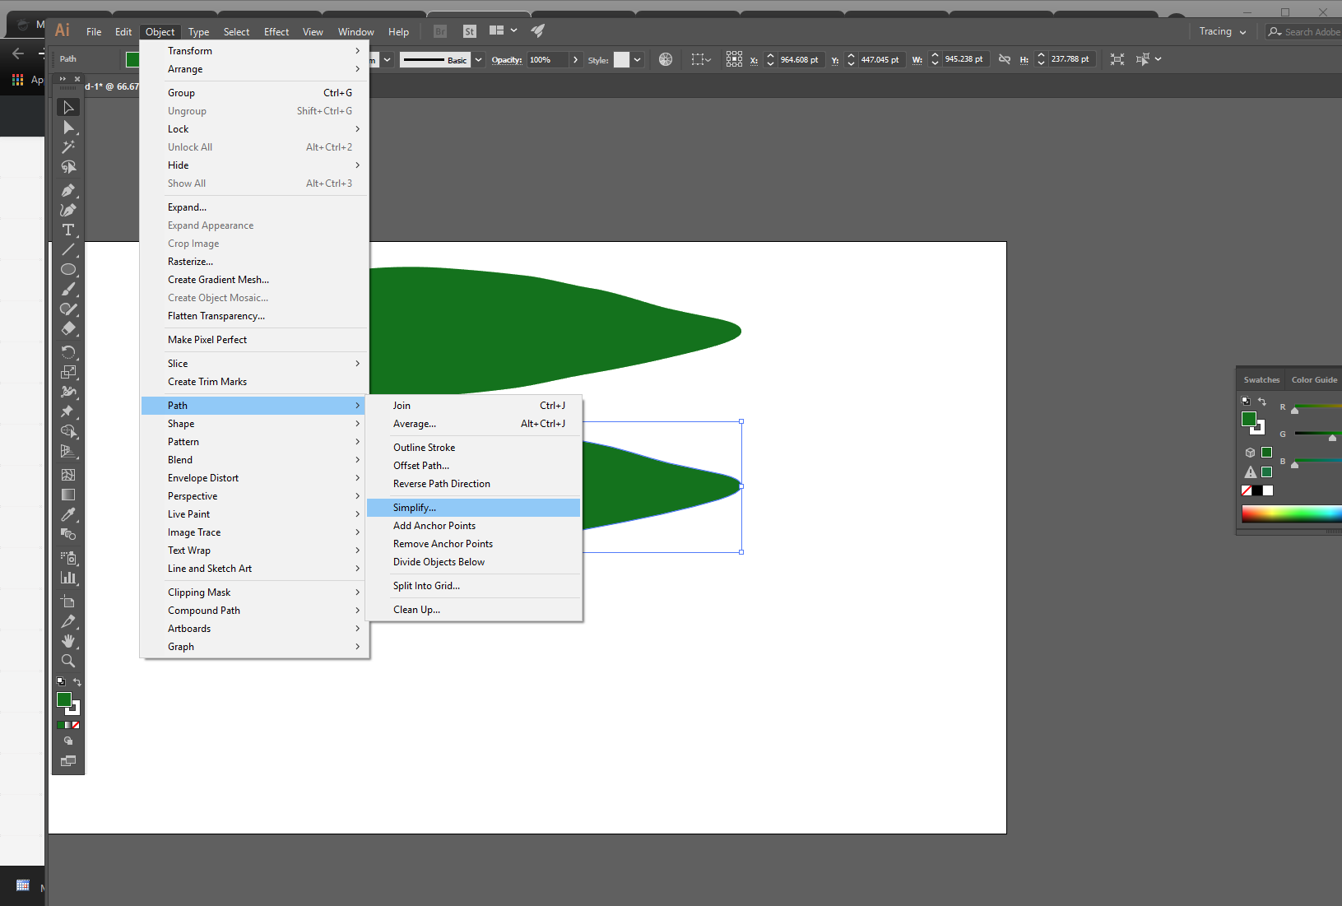Toggle drawing mode in toolbar
This screenshot has height=906, width=1342.
tap(68, 741)
